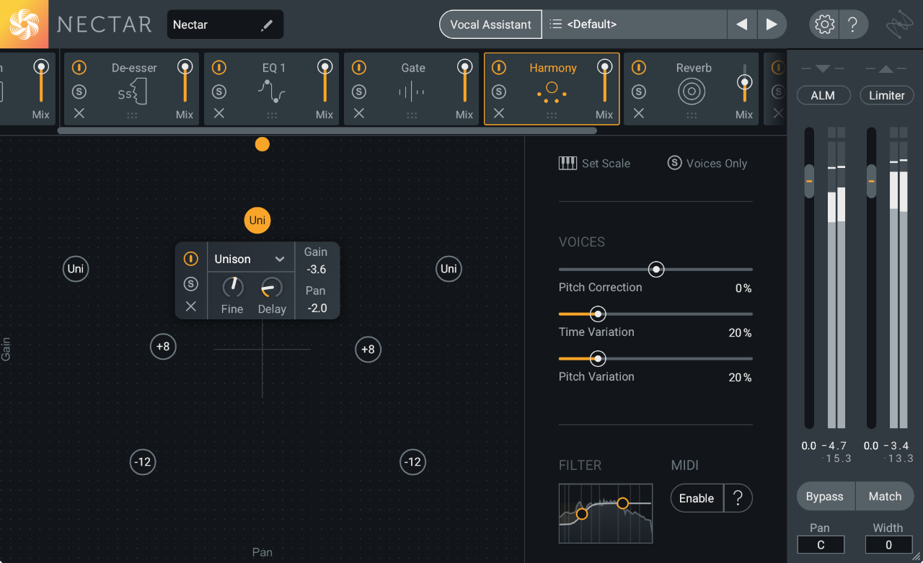
Task: Click the Harmony module's dots icon
Action: pos(552,92)
